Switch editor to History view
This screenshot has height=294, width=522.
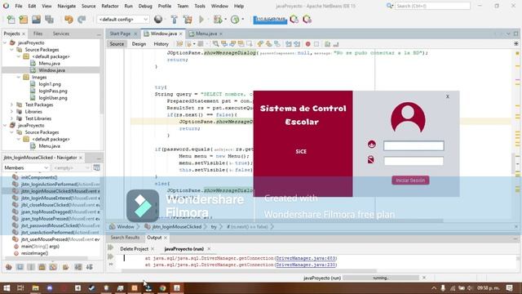tap(161, 44)
